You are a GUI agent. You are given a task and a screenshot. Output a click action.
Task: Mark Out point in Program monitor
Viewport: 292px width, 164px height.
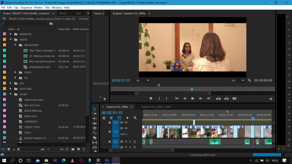[166, 98]
